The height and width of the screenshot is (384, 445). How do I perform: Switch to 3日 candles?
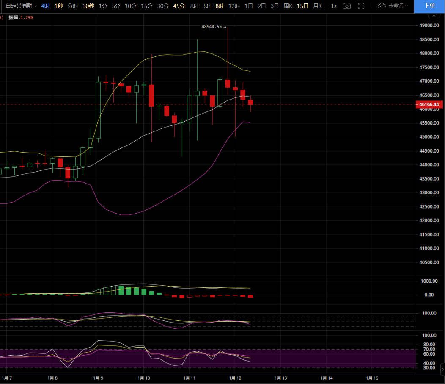coord(275,6)
